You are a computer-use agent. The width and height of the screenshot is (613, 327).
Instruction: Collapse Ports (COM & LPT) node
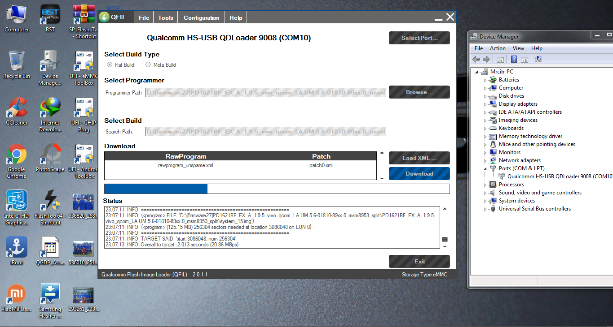pos(485,168)
